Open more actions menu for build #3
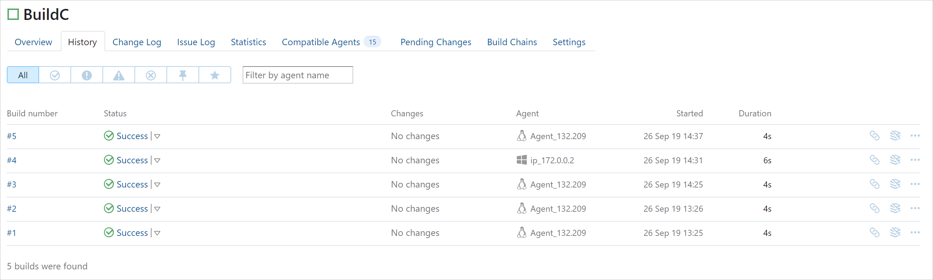Screen dimensions: 933x280 [915, 184]
